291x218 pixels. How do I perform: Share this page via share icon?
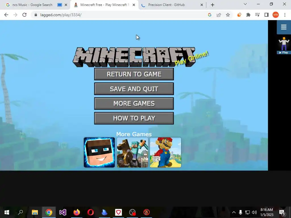coord(219,15)
